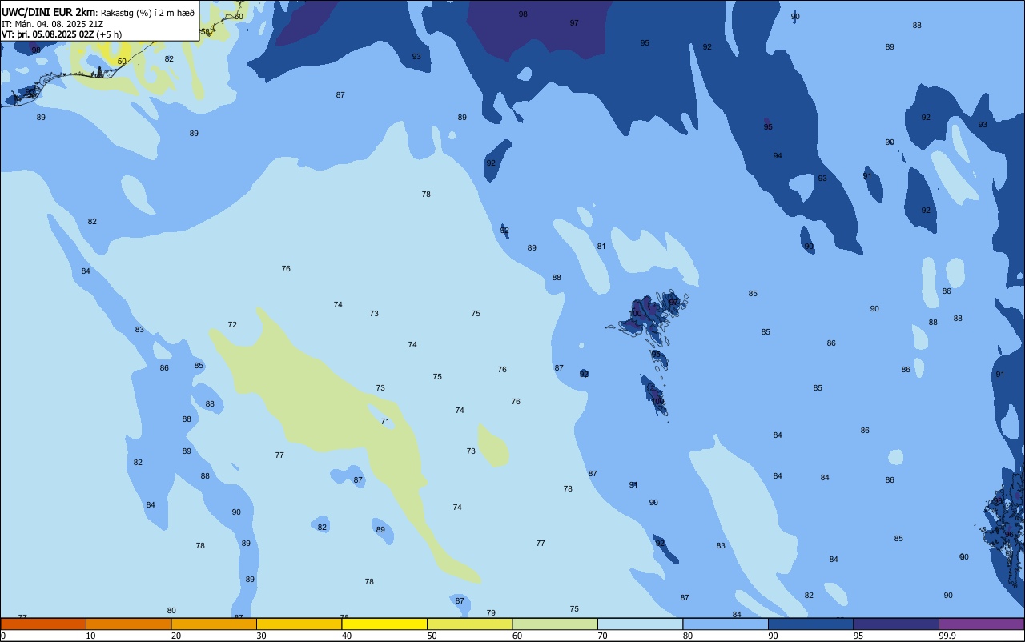This screenshot has width=1025, height=642.
Task: Click the 'VT: þri. 05.08.2025 02Z (+5 h)' line
Action: 62,34
